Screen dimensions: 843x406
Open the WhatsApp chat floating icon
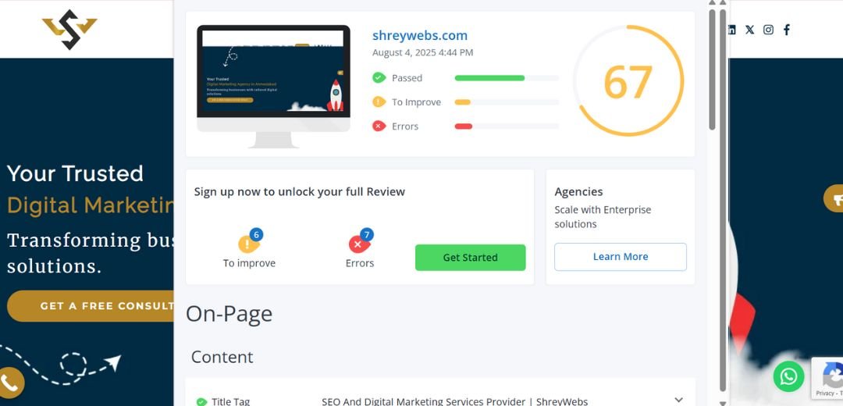(x=788, y=376)
